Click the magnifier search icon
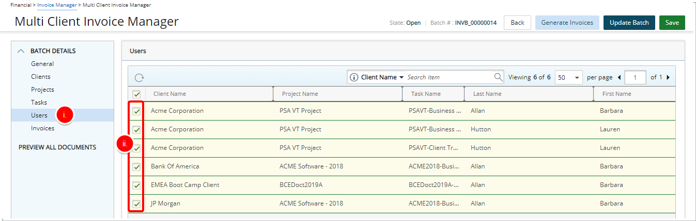Screen dimensions: 696x221 (498, 77)
